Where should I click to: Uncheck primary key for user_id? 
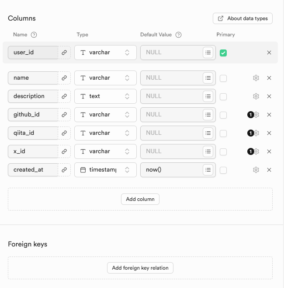point(223,53)
